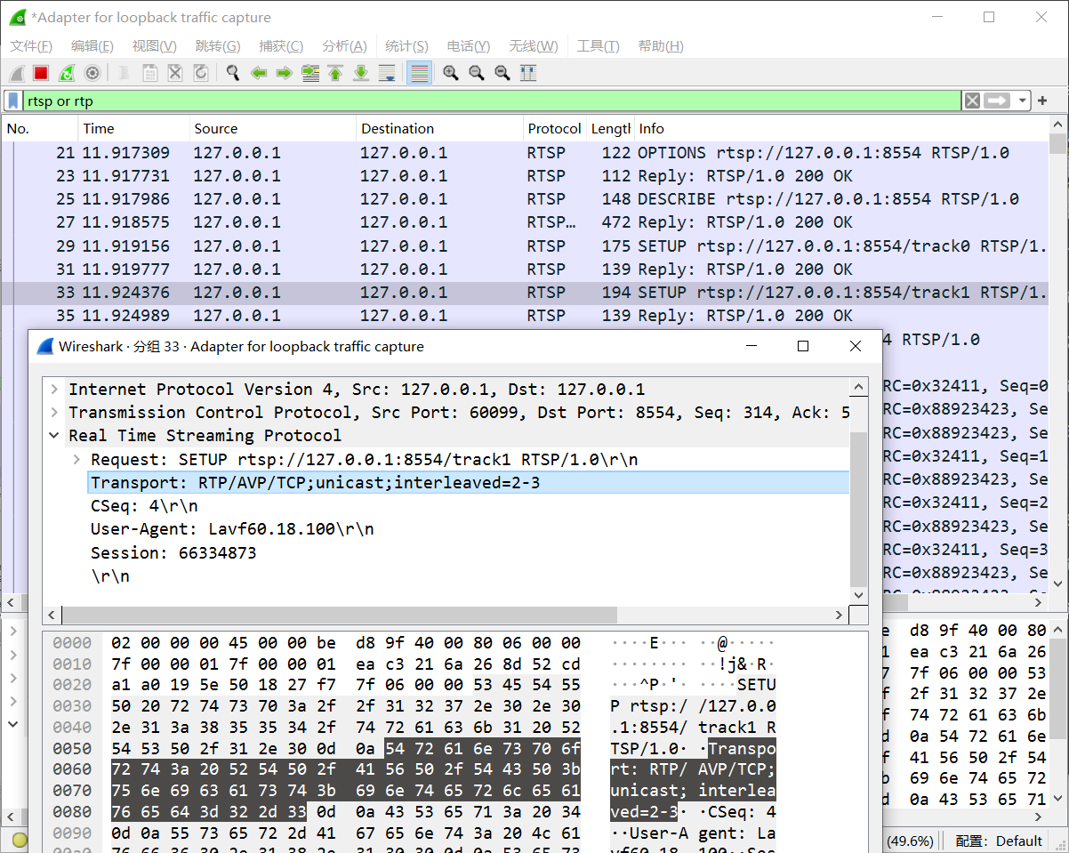Open the 帮助(H) menu

tap(661, 46)
